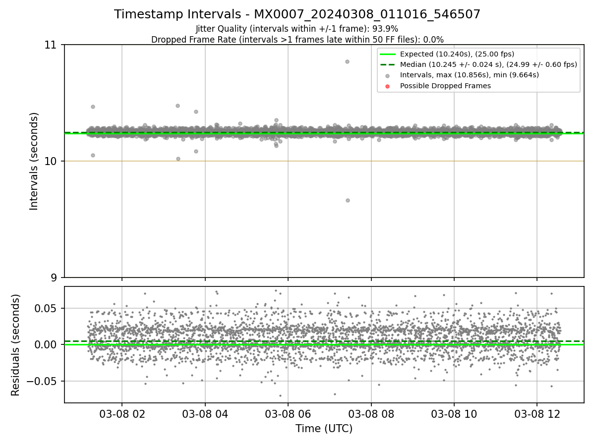Click the 'Residuals (seconds)' y-axis label
Viewport: 595px width, 446px height.
point(16,345)
